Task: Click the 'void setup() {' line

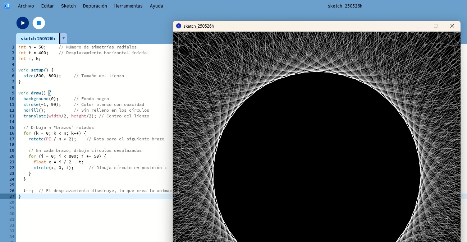Action: pyautogui.click(x=36, y=70)
